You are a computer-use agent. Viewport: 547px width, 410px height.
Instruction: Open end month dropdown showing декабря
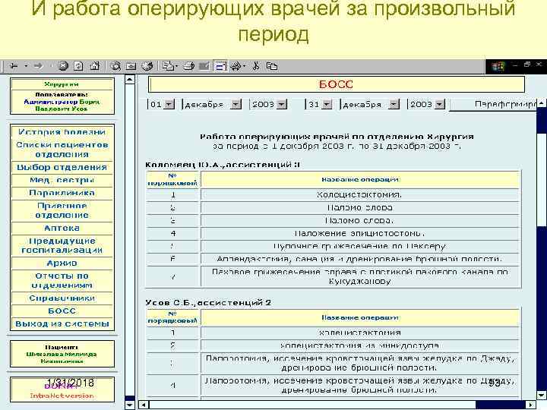coord(394,104)
